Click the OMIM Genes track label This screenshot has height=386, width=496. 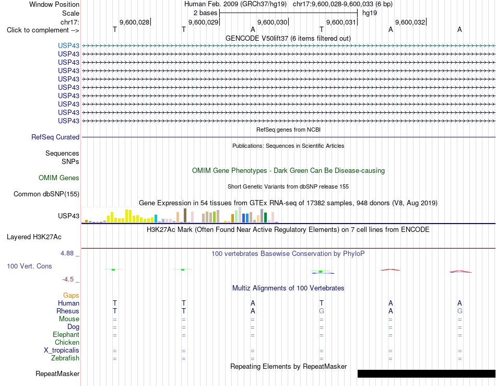[x=58, y=178]
